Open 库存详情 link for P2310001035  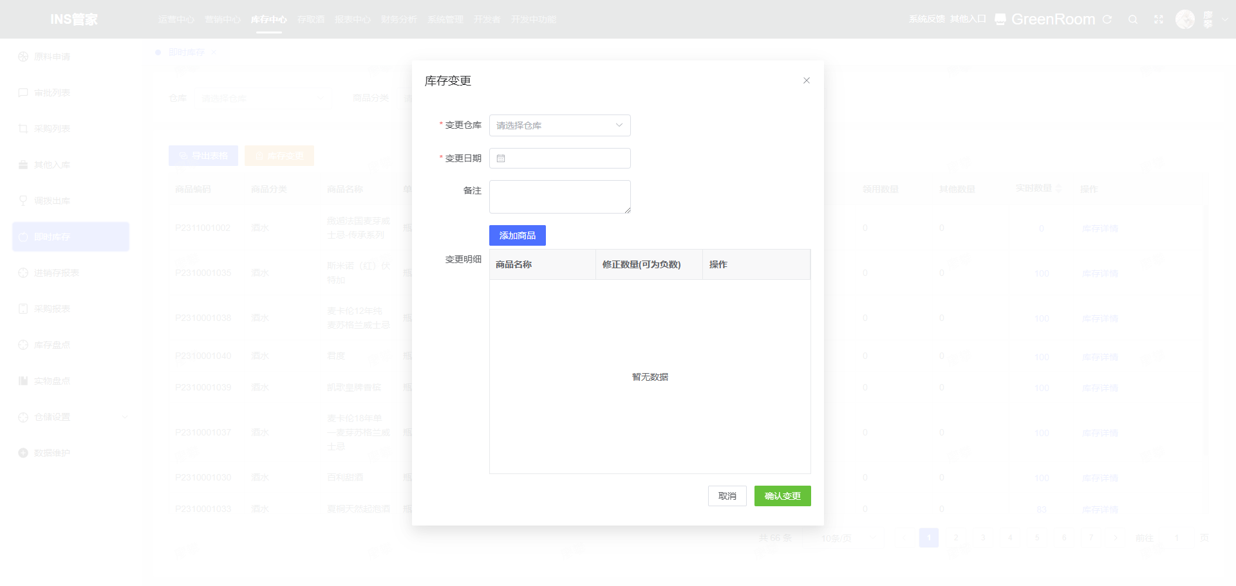coord(1100,273)
